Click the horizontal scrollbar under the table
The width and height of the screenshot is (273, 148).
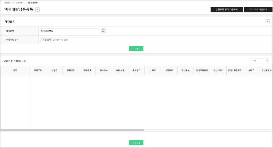72,130
